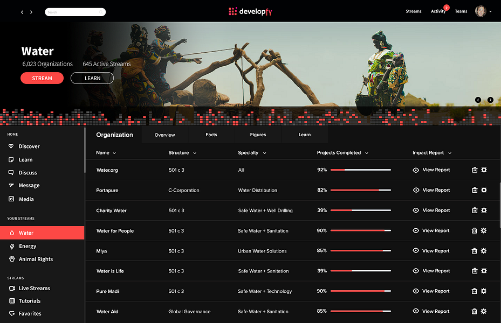Click the outlined LEARN button
This screenshot has width=501, height=323.
pos(92,78)
